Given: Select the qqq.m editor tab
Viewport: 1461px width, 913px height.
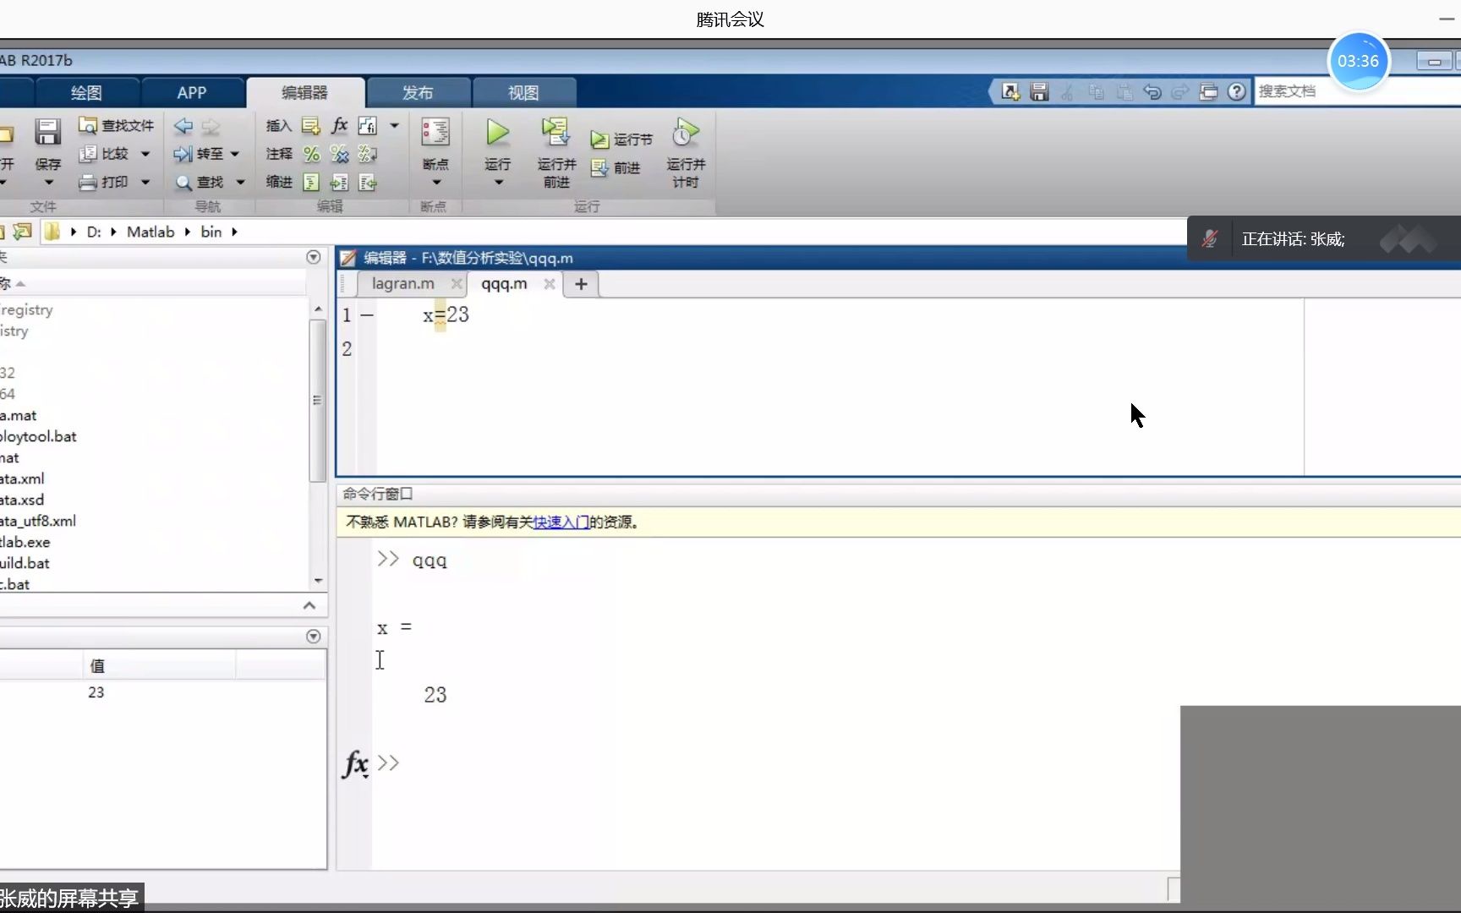Looking at the screenshot, I should [504, 284].
